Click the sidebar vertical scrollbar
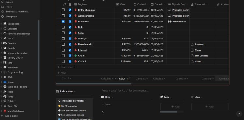244x120 pixels. (38, 60)
